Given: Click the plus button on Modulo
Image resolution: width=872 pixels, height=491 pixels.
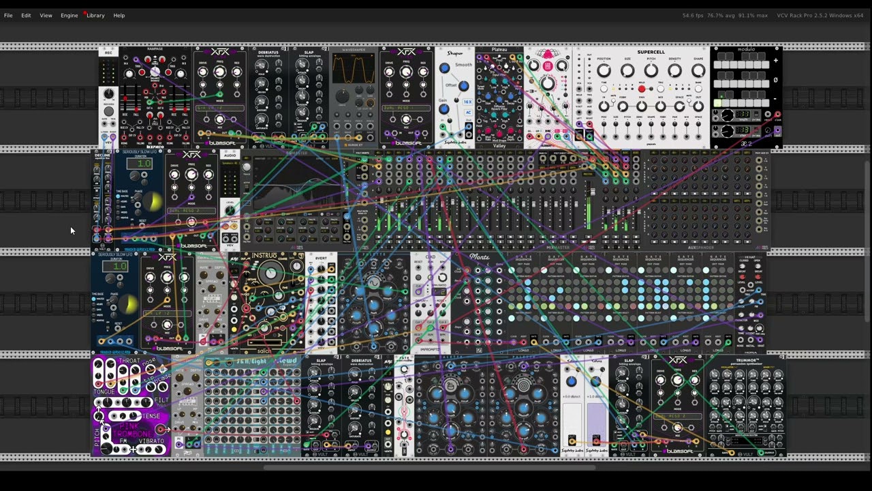Looking at the screenshot, I should pyautogui.click(x=775, y=61).
